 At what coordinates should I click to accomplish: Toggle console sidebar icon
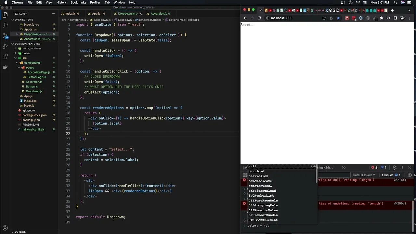[x=245, y=175]
